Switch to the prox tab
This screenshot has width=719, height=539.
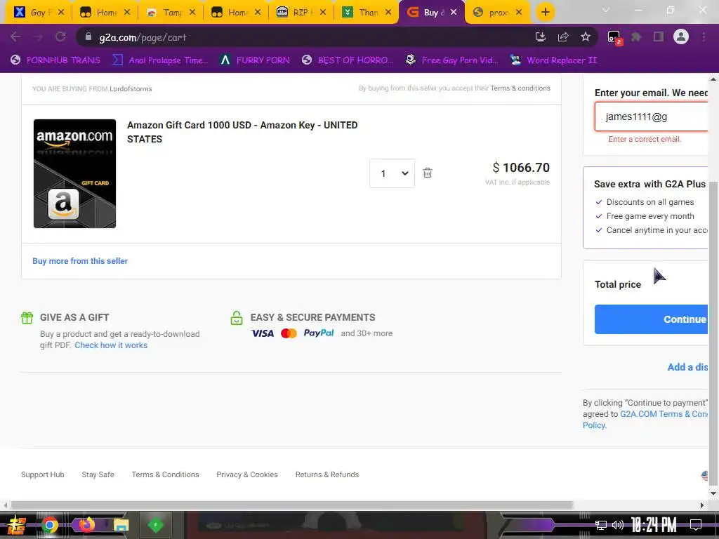497,13
